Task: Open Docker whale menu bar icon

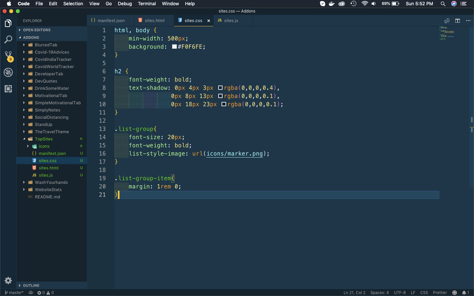Action: [x=332, y=4]
